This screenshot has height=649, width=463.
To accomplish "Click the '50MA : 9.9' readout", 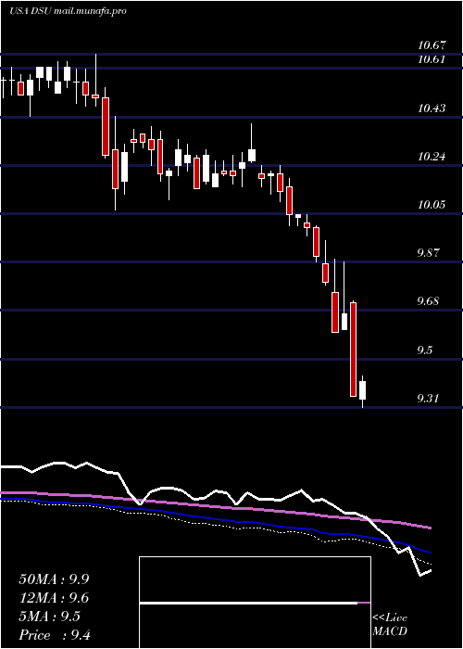I will pyautogui.click(x=54, y=579).
